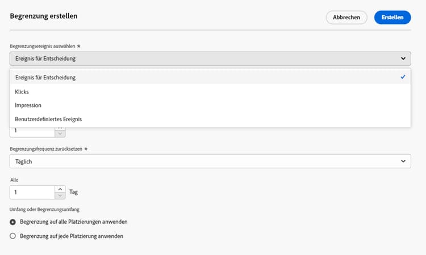
Task: Click the Begrenzung erstellen heading
Action: tap(44, 16)
